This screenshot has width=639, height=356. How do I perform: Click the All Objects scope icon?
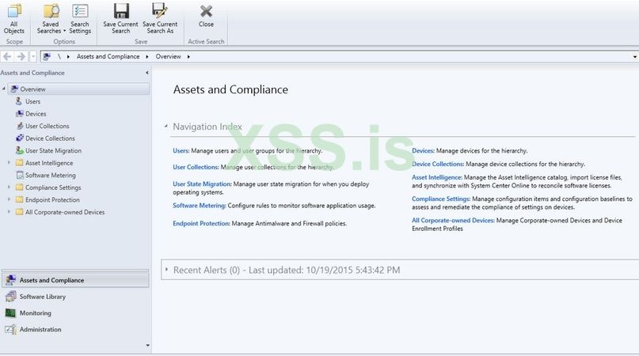click(14, 11)
